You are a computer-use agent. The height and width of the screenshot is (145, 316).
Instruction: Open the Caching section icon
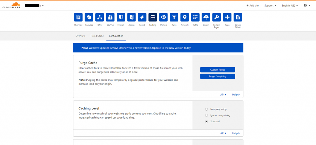pos(153,17)
